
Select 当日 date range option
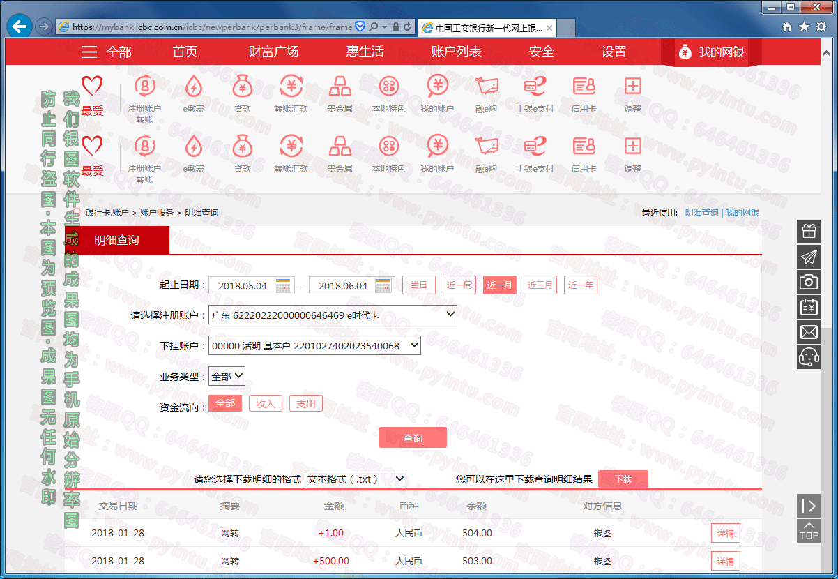point(419,285)
